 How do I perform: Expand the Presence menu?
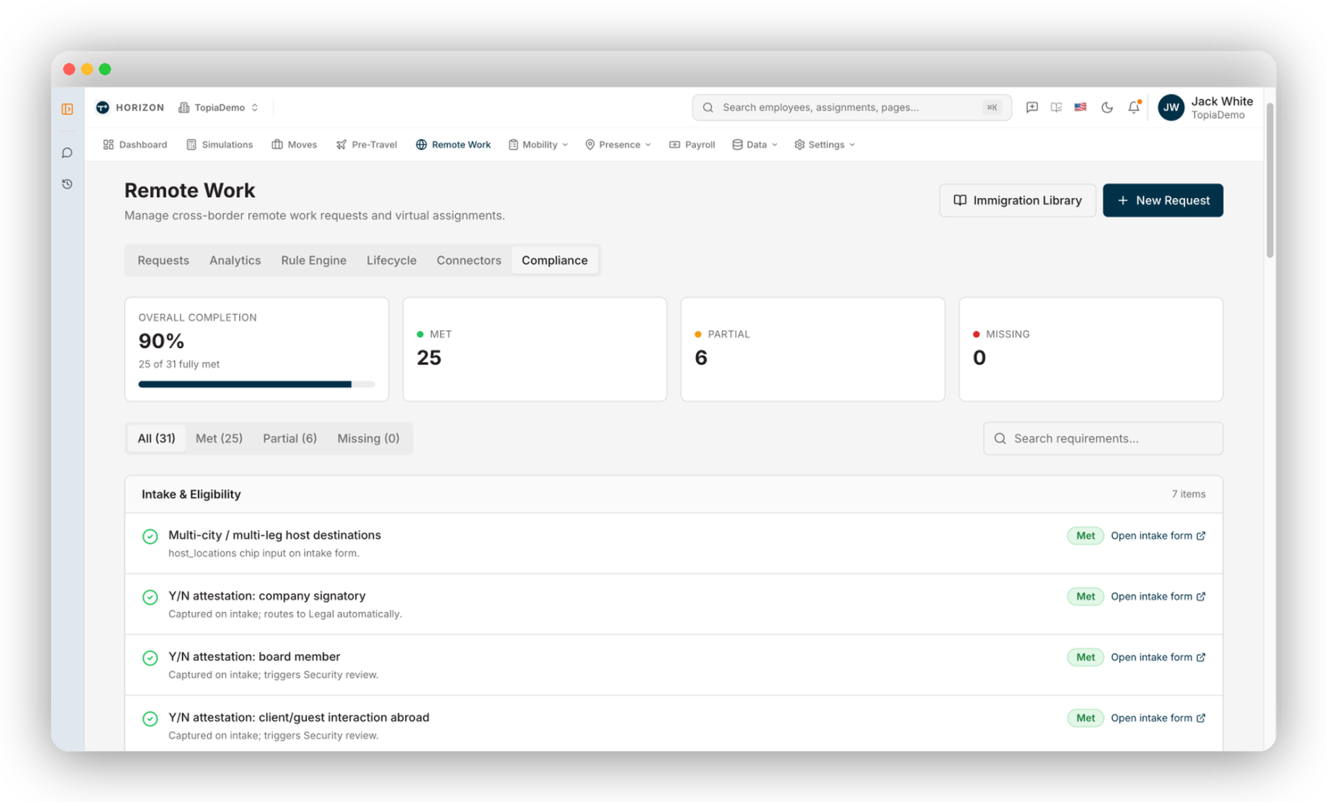click(618, 144)
